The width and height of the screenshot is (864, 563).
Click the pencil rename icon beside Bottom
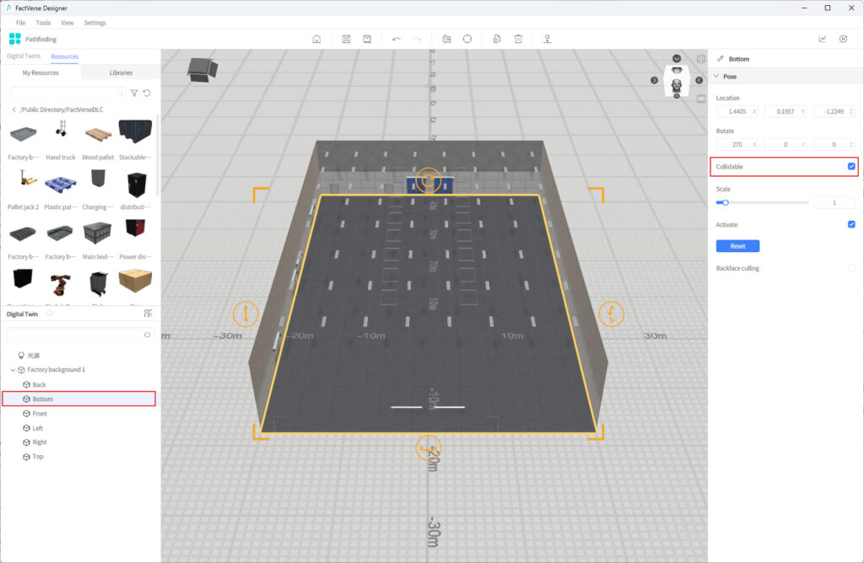tap(721, 58)
